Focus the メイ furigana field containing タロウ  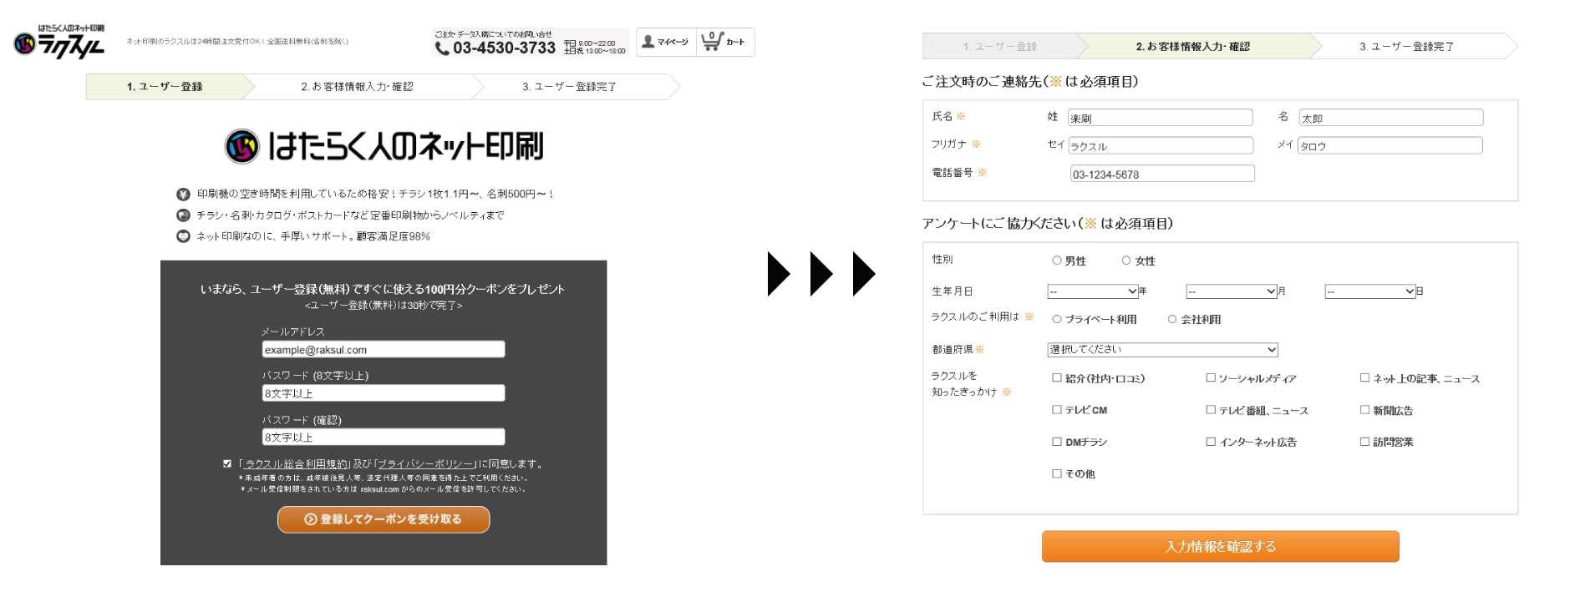pos(1390,145)
